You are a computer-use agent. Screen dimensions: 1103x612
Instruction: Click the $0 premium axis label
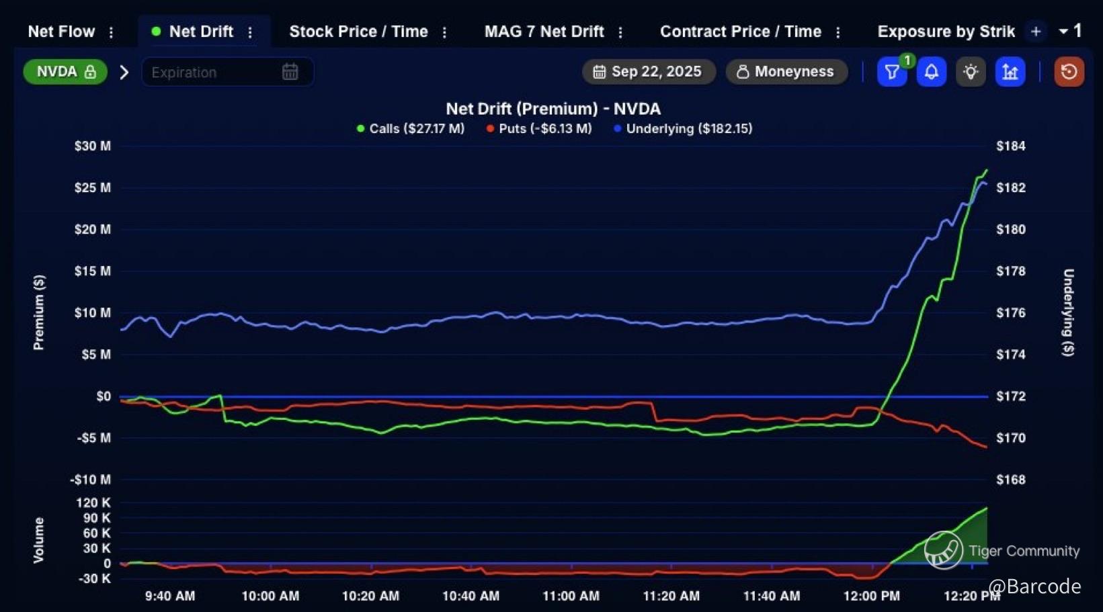(x=104, y=396)
